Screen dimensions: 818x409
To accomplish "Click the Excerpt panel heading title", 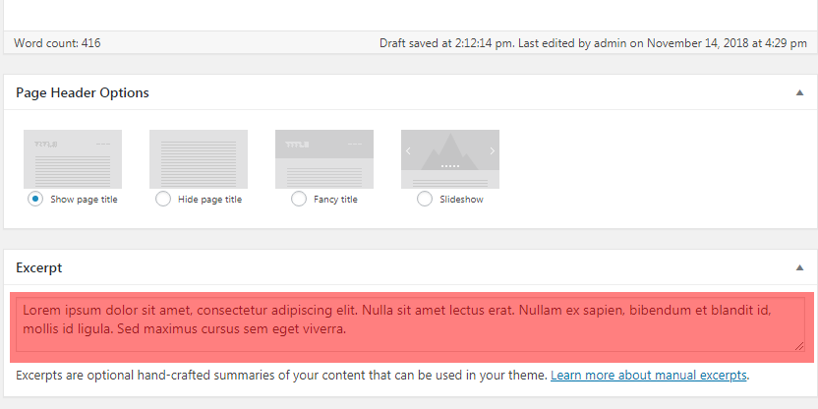I will click(x=39, y=267).
